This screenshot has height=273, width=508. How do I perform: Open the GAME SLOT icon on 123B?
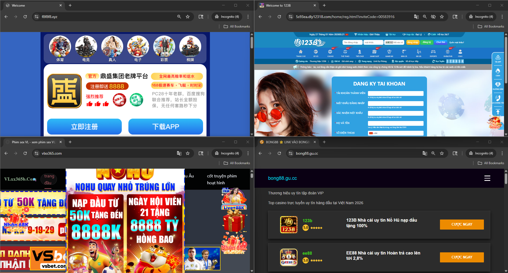click(x=374, y=52)
